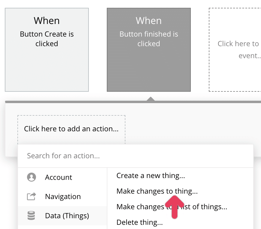The image size is (261, 229).
Task: Open the Account action category
Action: tap(58, 177)
